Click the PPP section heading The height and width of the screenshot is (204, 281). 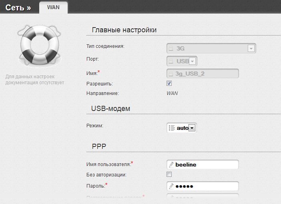click(99, 147)
